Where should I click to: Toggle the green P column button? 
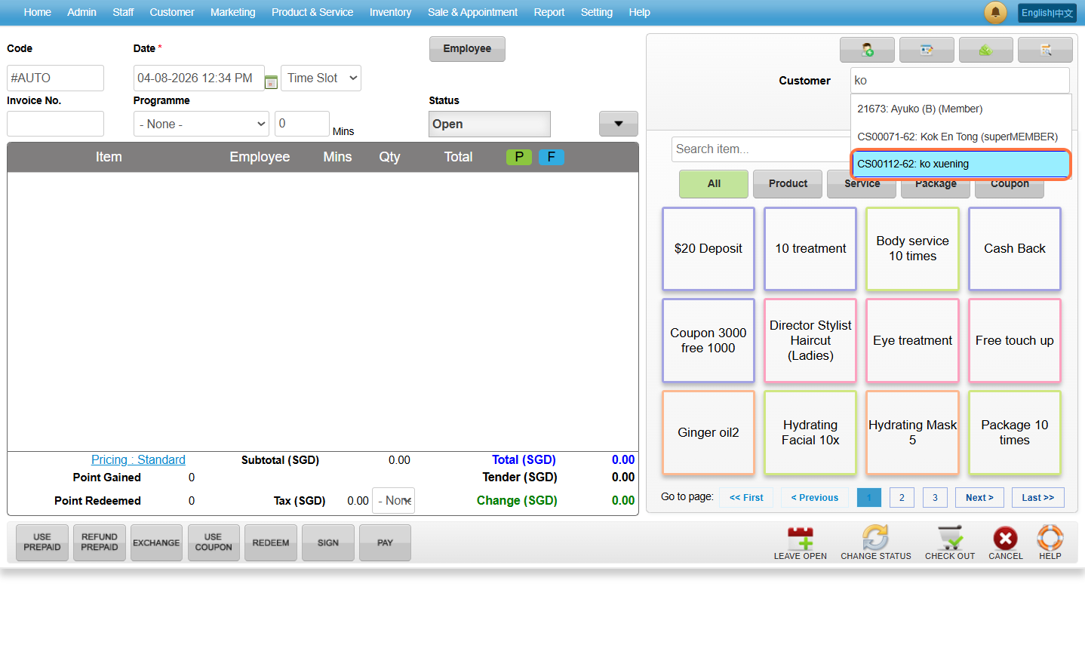pyautogui.click(x=519, y=157)
